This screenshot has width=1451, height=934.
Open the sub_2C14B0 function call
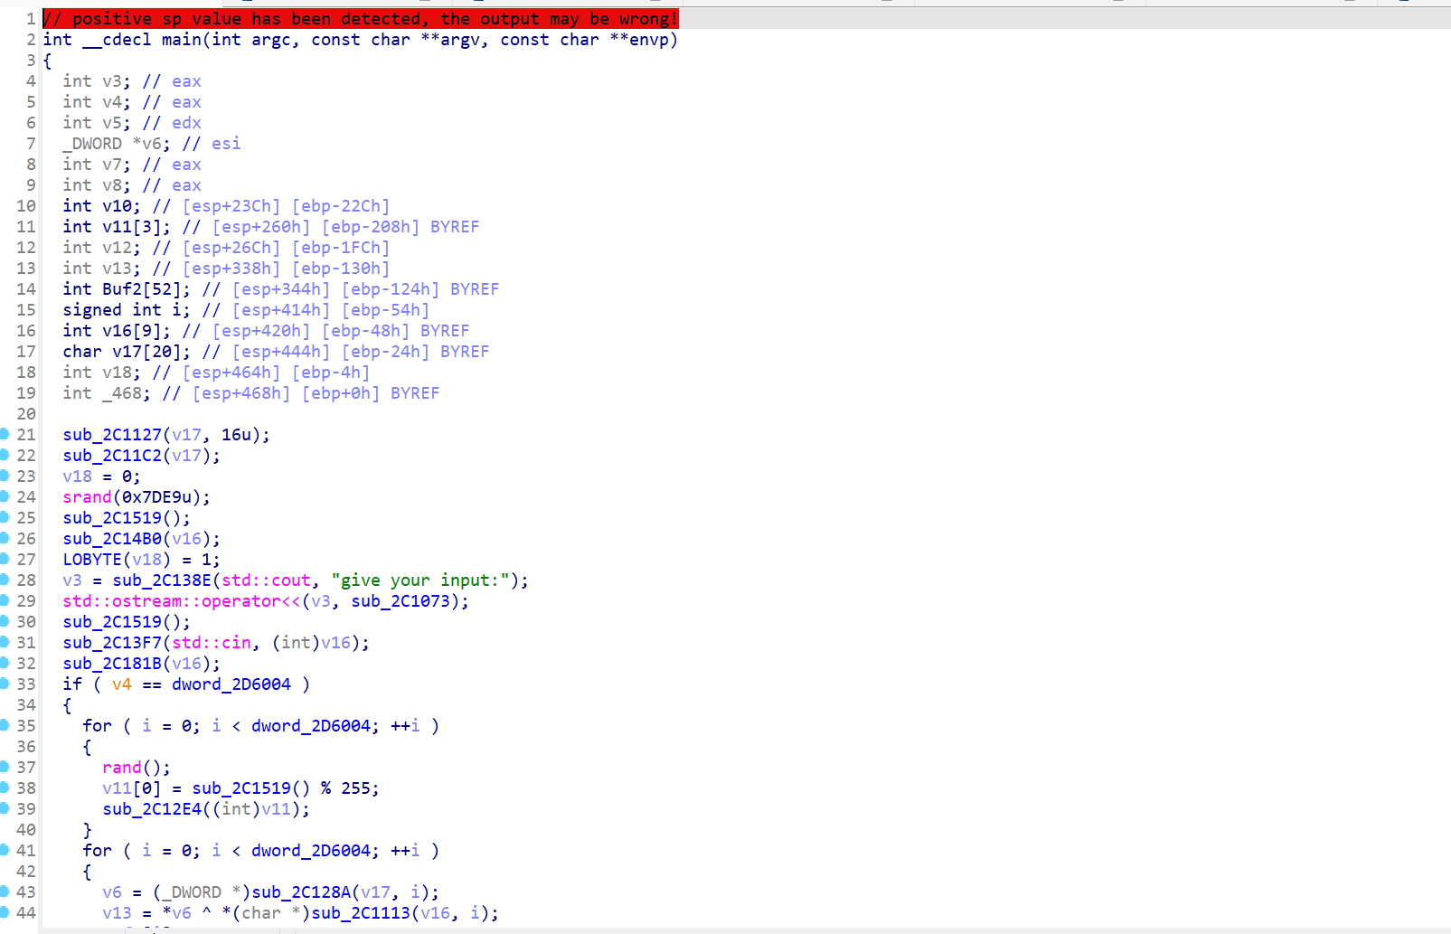[112, 539]
